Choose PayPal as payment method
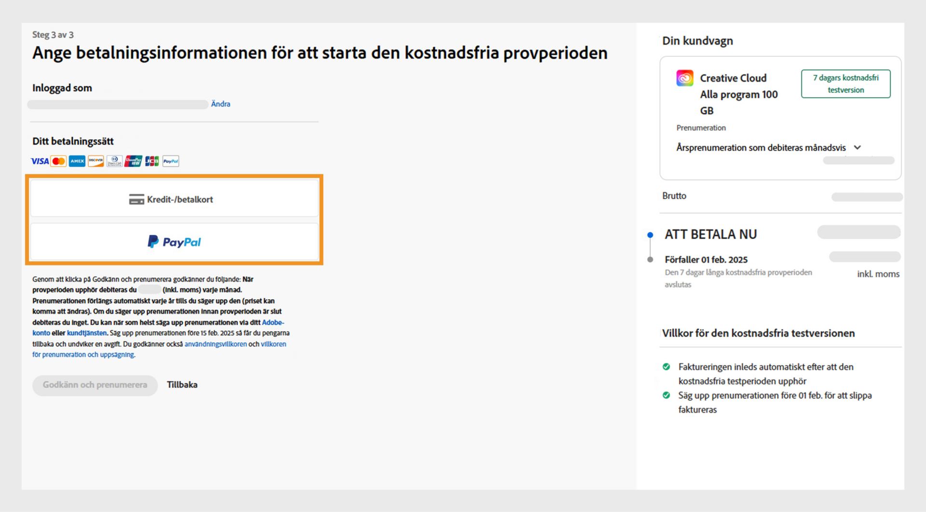Image resolution: width=926 pixels, height=512 pixels. click(175, 241)
